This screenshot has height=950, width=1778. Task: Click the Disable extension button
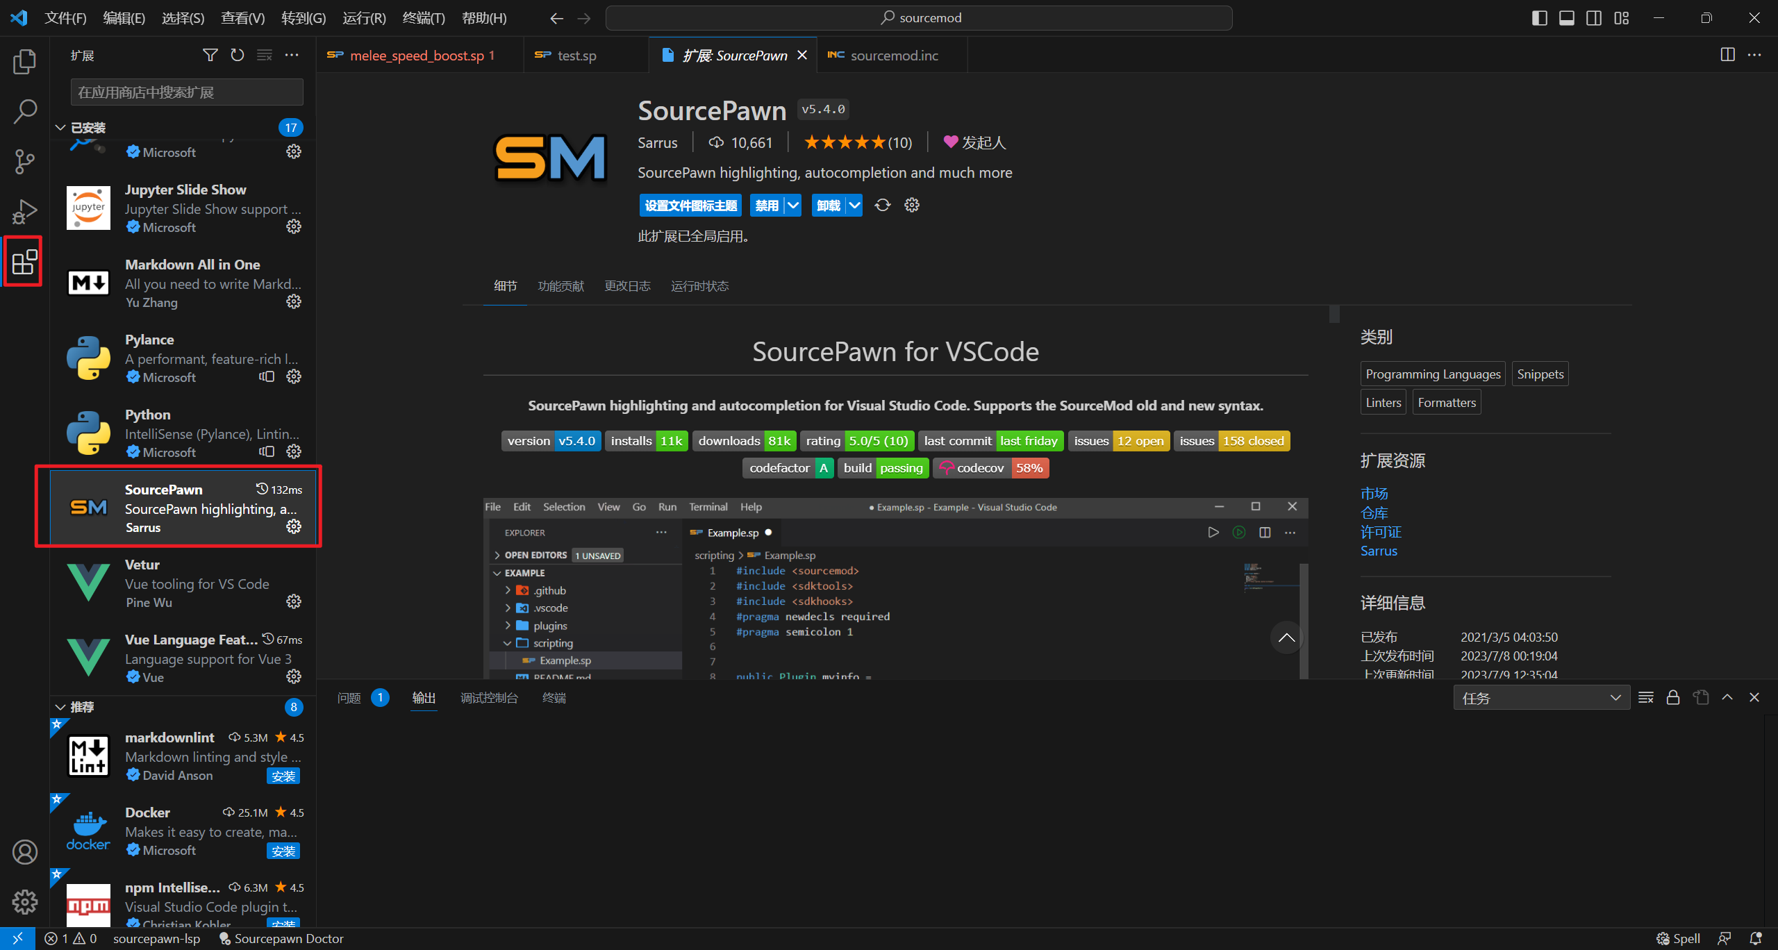pos(767,205)
